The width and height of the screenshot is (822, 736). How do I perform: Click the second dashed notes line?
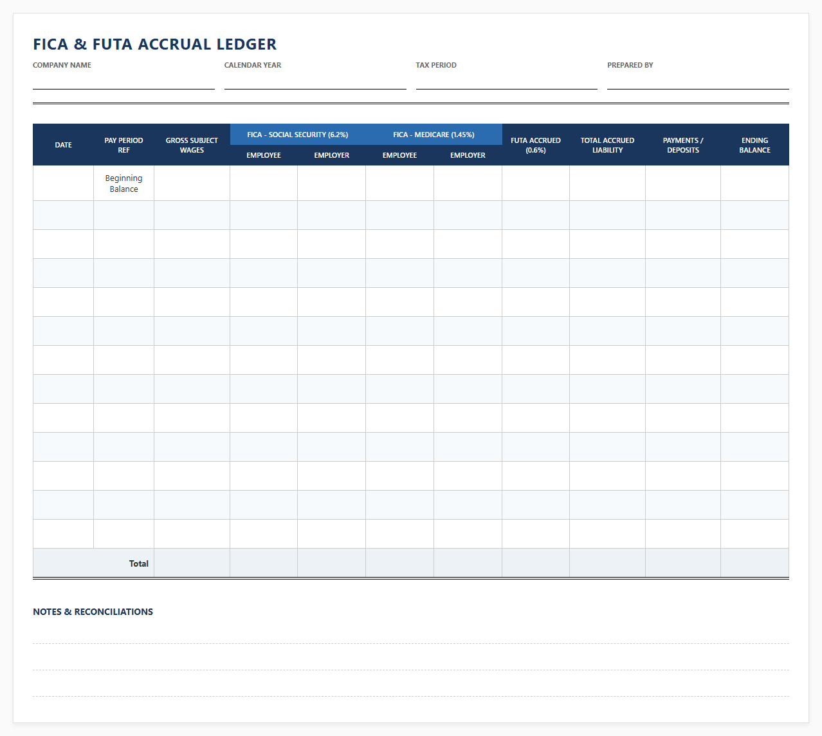click(411, 661)
